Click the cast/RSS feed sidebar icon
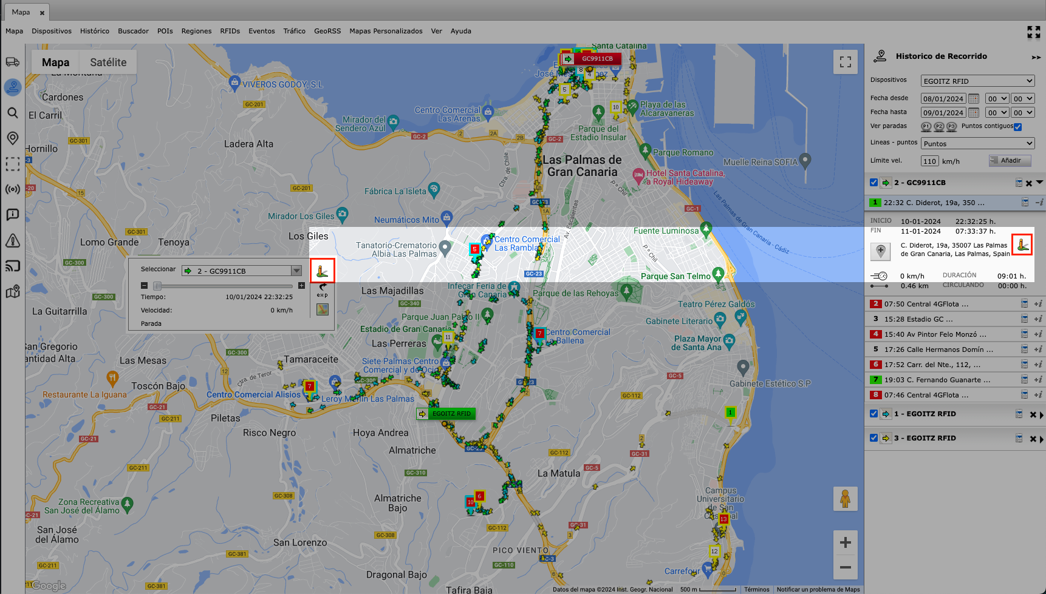 click(12, 266)
